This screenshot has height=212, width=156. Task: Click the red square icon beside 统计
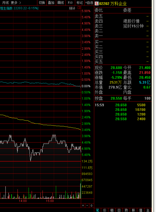[79, 8]
